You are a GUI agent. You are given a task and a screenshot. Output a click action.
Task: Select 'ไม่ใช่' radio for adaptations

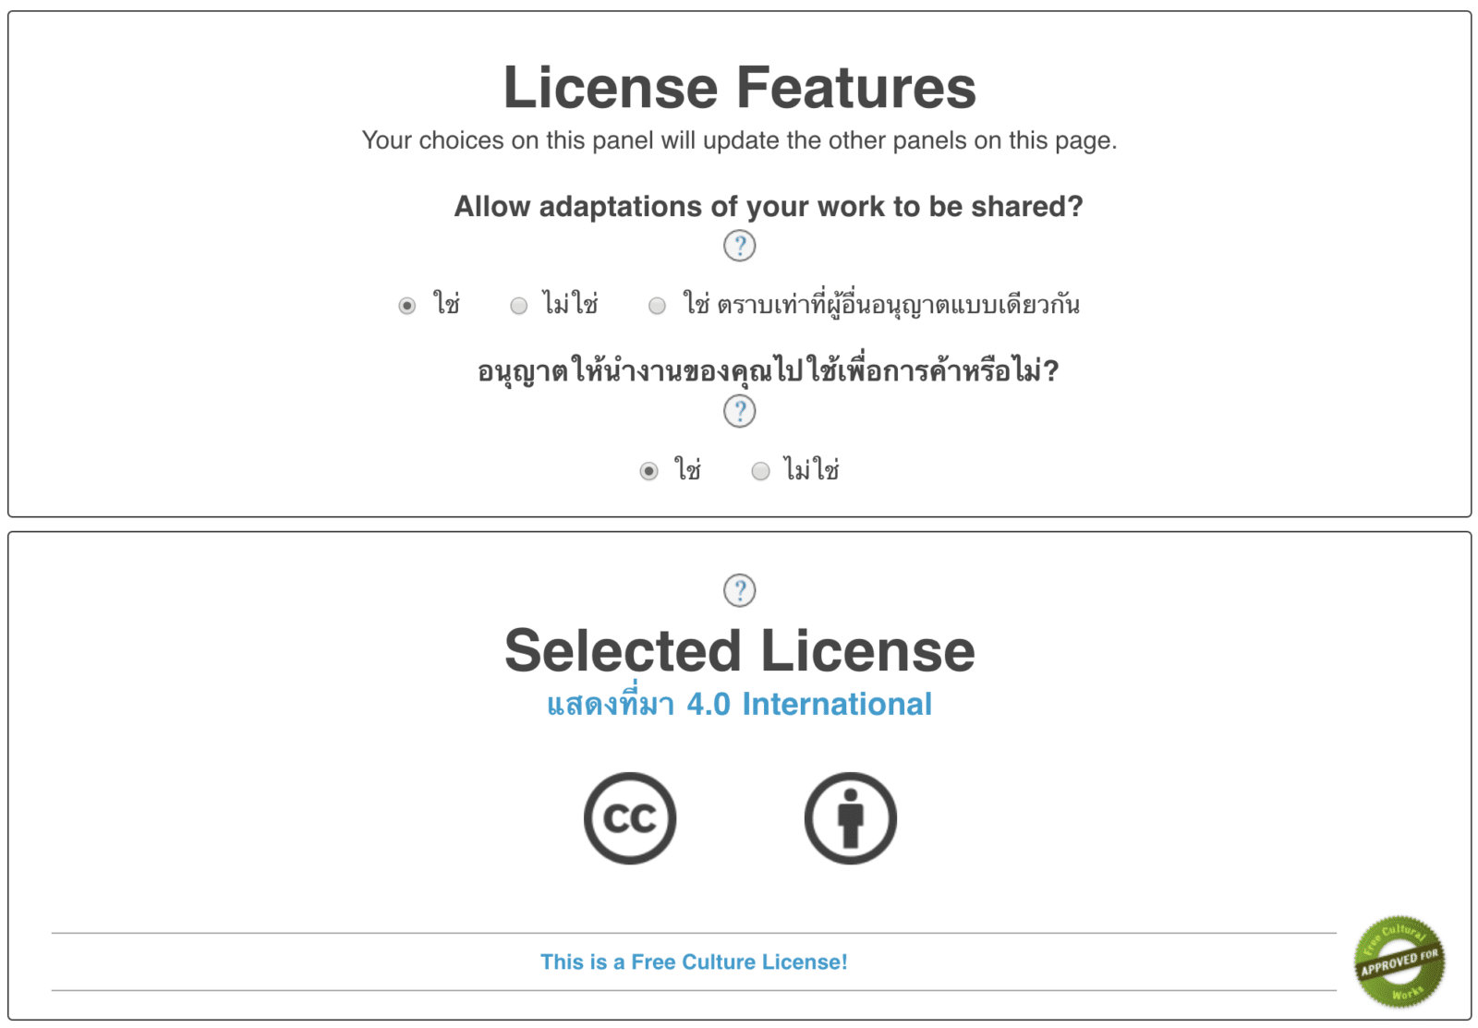tap(519, 306)
